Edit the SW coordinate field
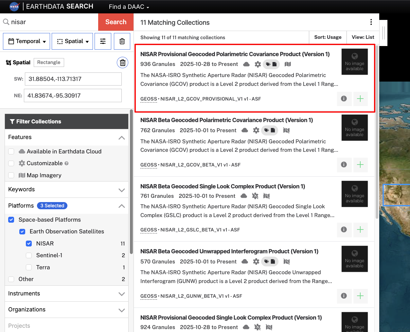The image size is (410, 332). (x=73, y=79)
